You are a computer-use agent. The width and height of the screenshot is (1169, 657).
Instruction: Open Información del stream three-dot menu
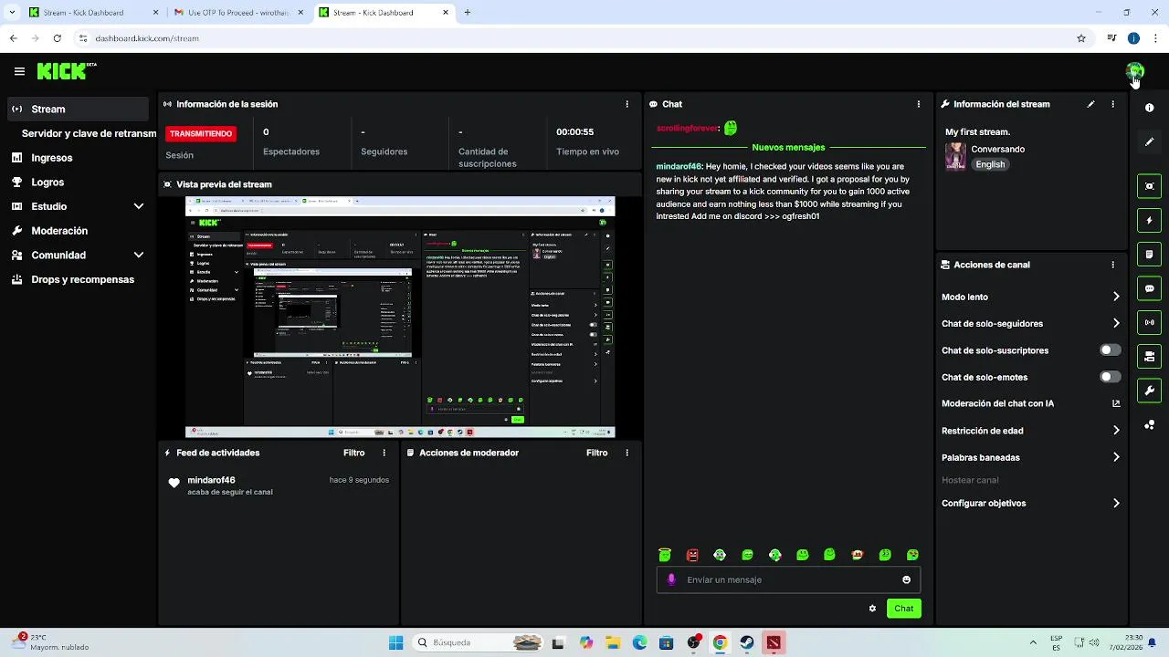(1112, 104)
